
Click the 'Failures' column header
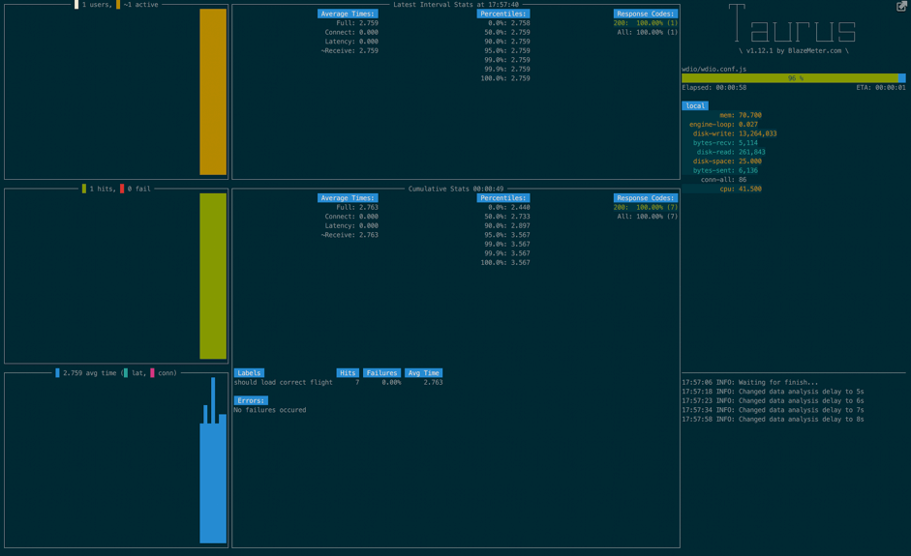381,372
